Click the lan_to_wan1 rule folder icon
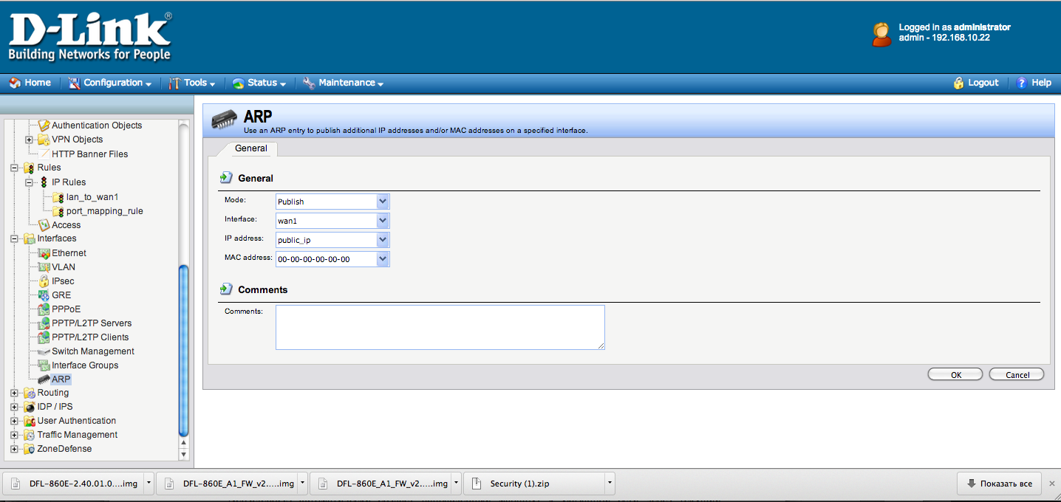 tap(58, 197)
